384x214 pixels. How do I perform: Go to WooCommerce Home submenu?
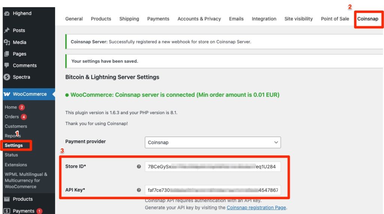[11, 107]
